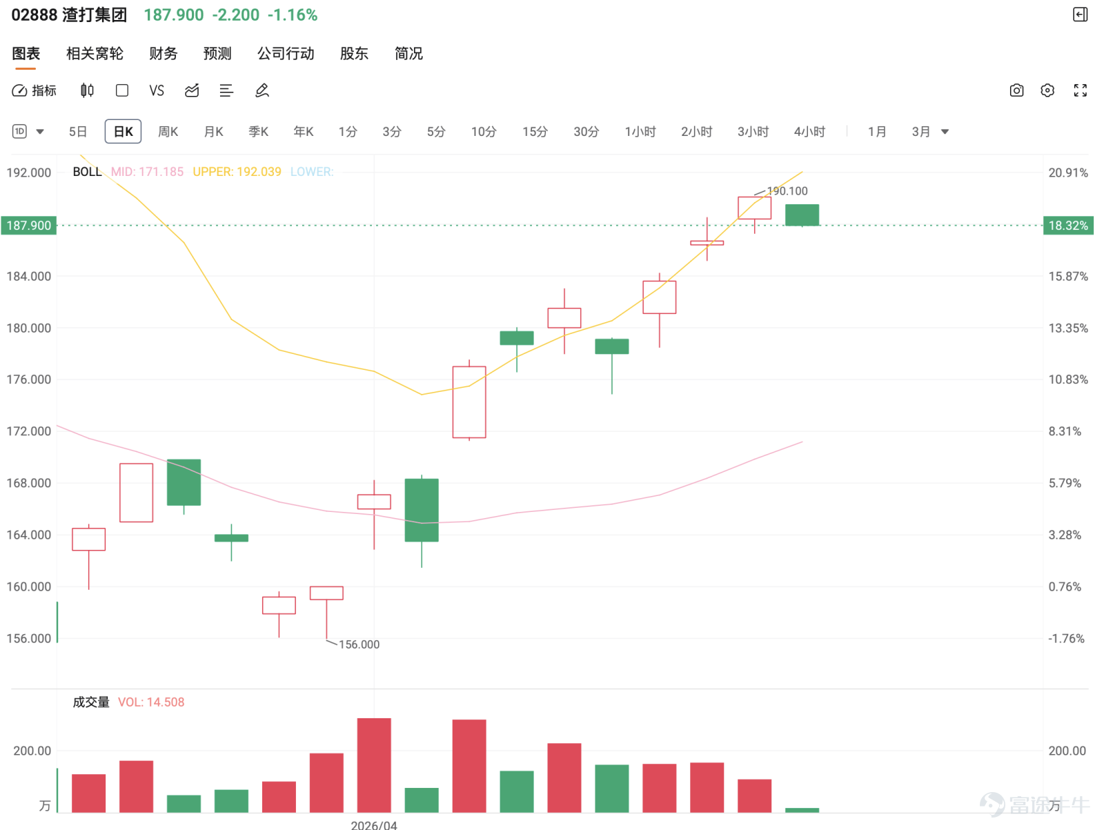
Task: Select the 15分 interval
Action: coord(535,131)
